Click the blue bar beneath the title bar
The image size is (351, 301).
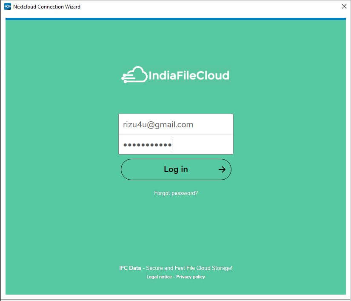point(175,18)
